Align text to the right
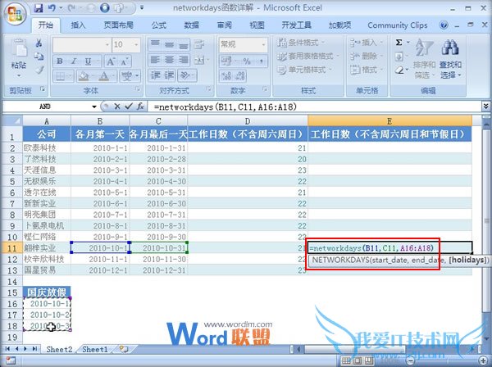Viewport: 492px width, 367px height. click(x=183, y=60)
